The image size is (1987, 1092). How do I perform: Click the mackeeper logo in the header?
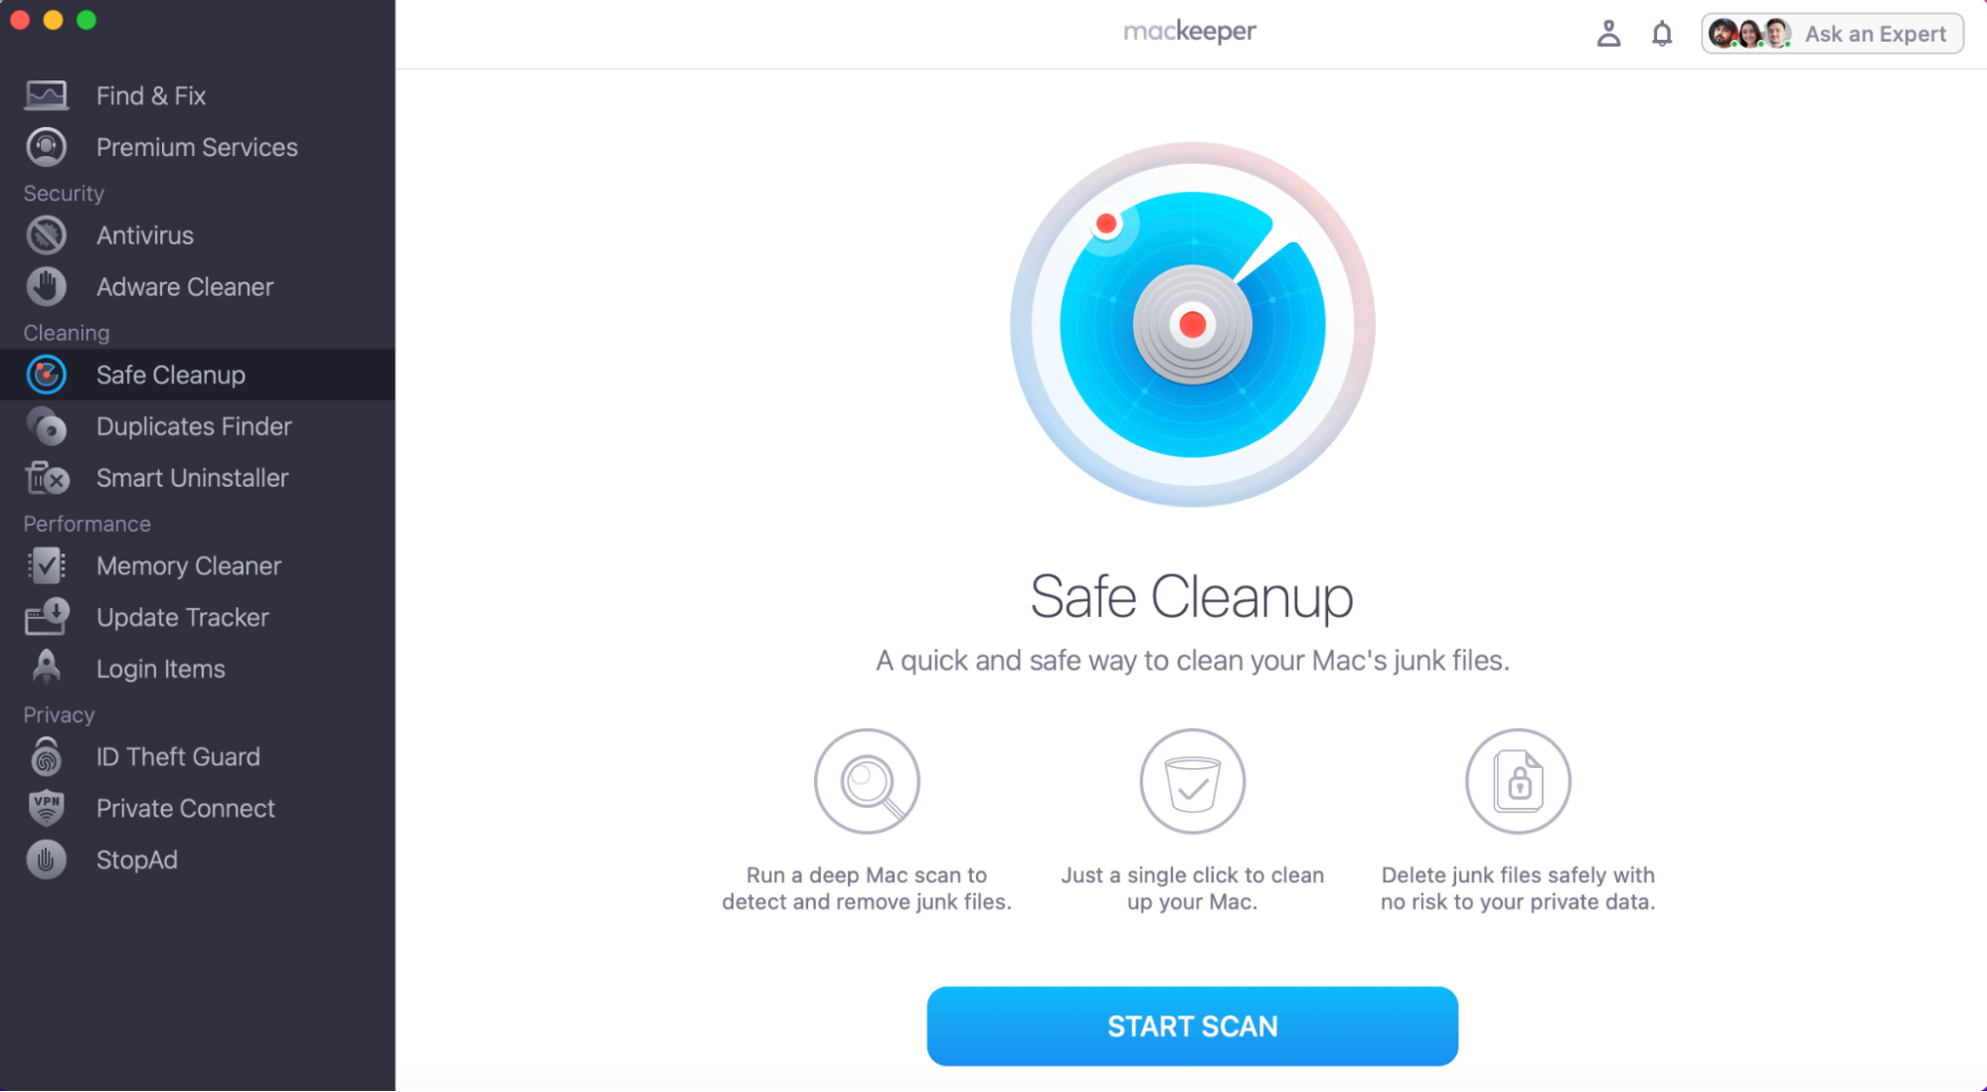tap(1189, 31)
